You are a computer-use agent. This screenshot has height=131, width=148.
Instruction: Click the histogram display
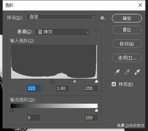(x=54, y=62)
